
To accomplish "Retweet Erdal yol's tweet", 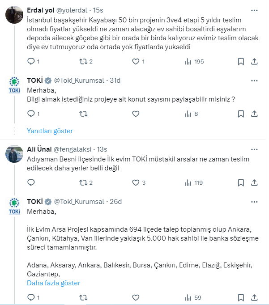I will coord(83,62).
